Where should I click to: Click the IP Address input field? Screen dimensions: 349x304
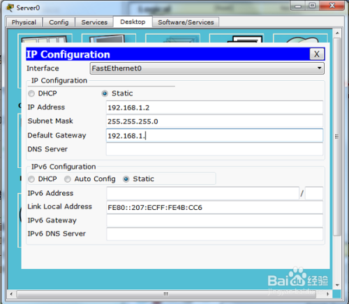pos(214,107)
